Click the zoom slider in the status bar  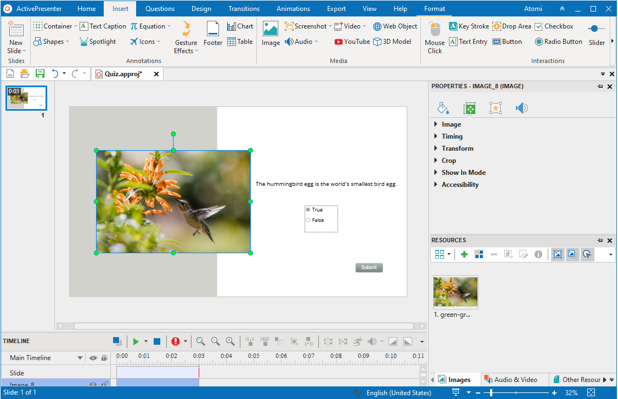click(491, 393)
